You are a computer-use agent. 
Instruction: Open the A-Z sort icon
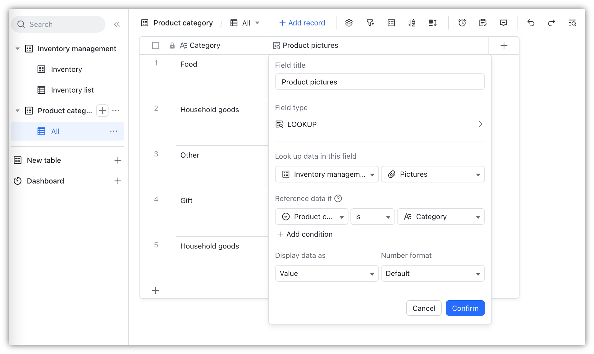click(412, 23)
